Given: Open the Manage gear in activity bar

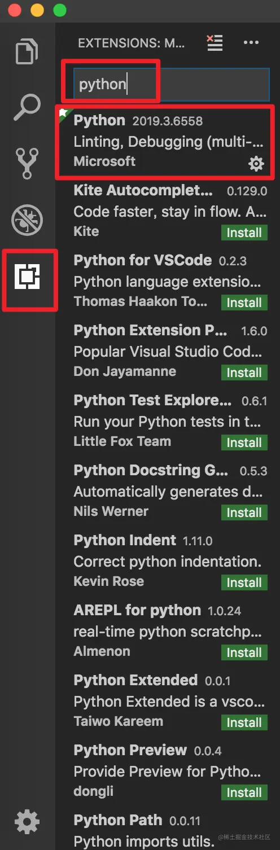Looking at the screenshot, I should (27, 821).
